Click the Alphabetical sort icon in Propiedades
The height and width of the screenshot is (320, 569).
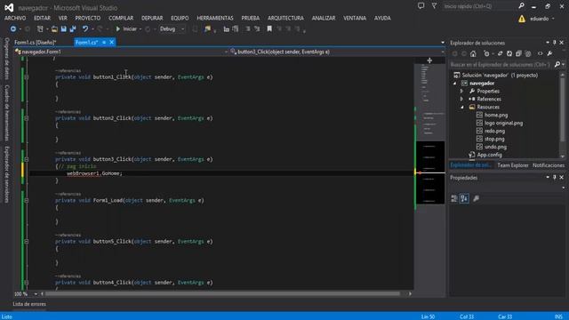pyautogui.click(x=464, y=198)
